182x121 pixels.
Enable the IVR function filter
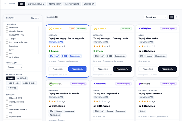(7, 106)
